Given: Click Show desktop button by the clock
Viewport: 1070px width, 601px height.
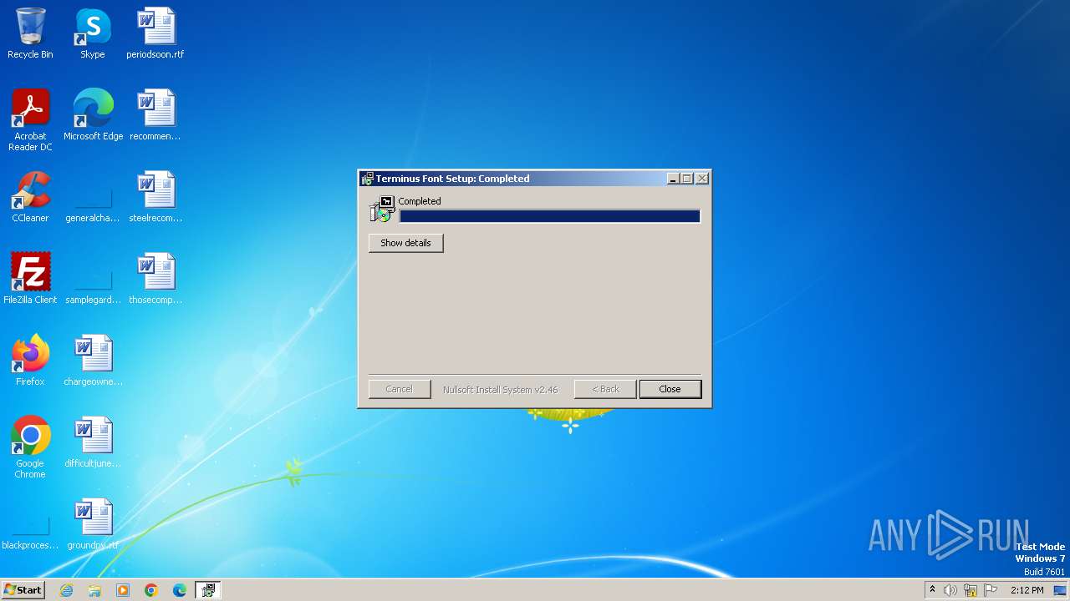Looking at the screenshot, I should (x=1060, y=590).
